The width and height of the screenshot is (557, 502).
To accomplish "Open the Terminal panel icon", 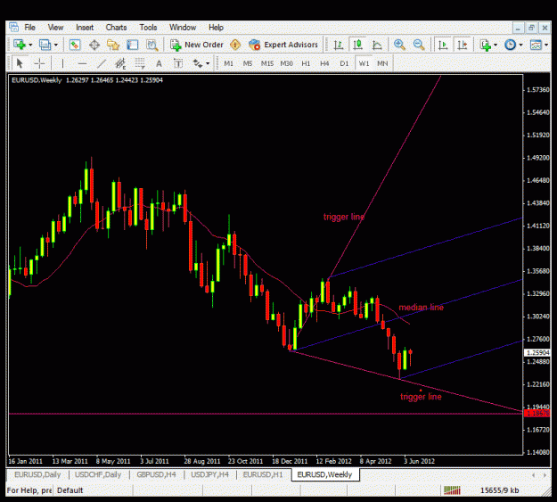I will (x=132, y=45).
